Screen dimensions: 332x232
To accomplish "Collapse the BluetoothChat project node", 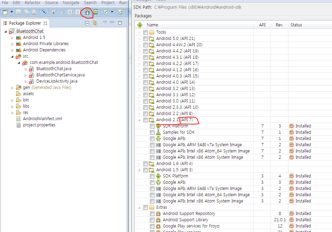I will (x=6, y=31).
